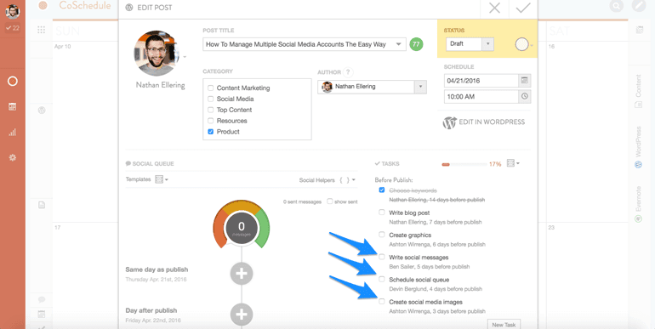
Task: Click the 04/21/2016 schedule date field
Action: click(x=481, y=80)
